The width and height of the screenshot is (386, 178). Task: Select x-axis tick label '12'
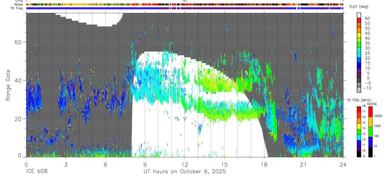[185, 165]
